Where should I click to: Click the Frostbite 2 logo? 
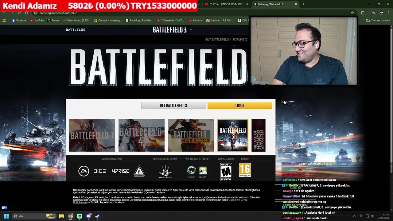tap(165, 172)
